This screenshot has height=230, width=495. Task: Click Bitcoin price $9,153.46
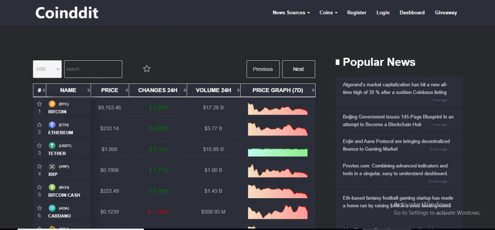click(110, 108)
